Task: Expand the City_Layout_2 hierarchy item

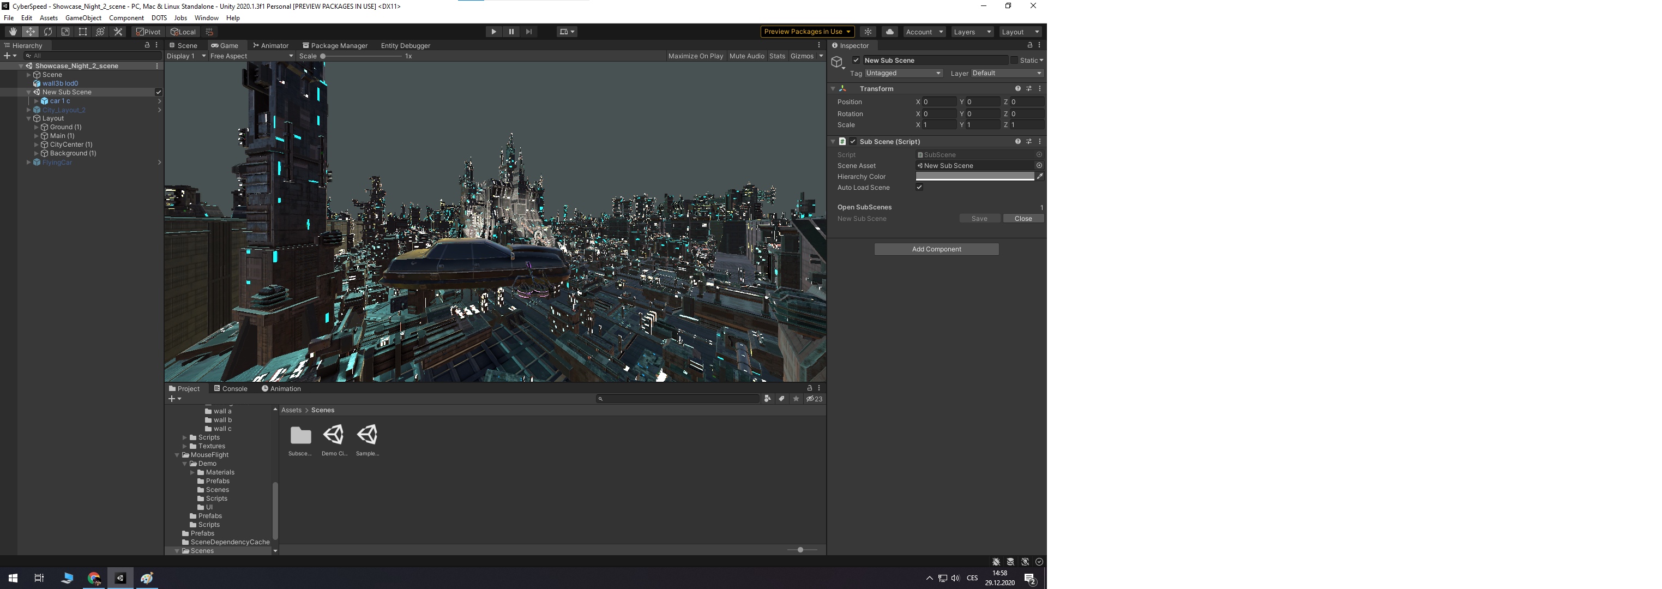Action: click(28, 110)
